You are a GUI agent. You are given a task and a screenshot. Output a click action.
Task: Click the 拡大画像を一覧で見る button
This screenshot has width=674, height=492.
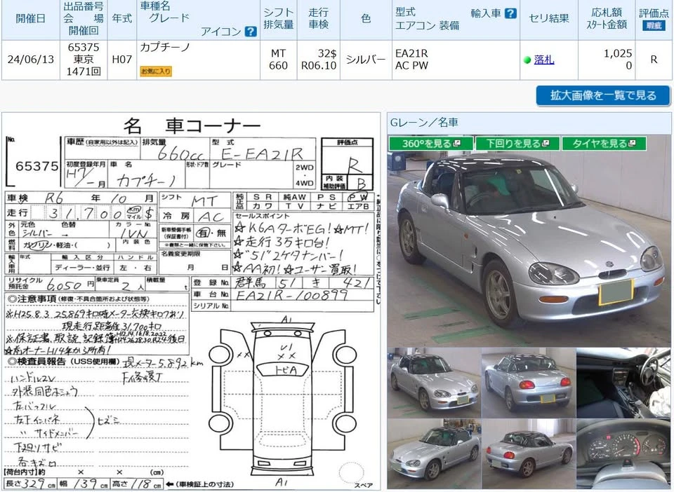(602, 95)
